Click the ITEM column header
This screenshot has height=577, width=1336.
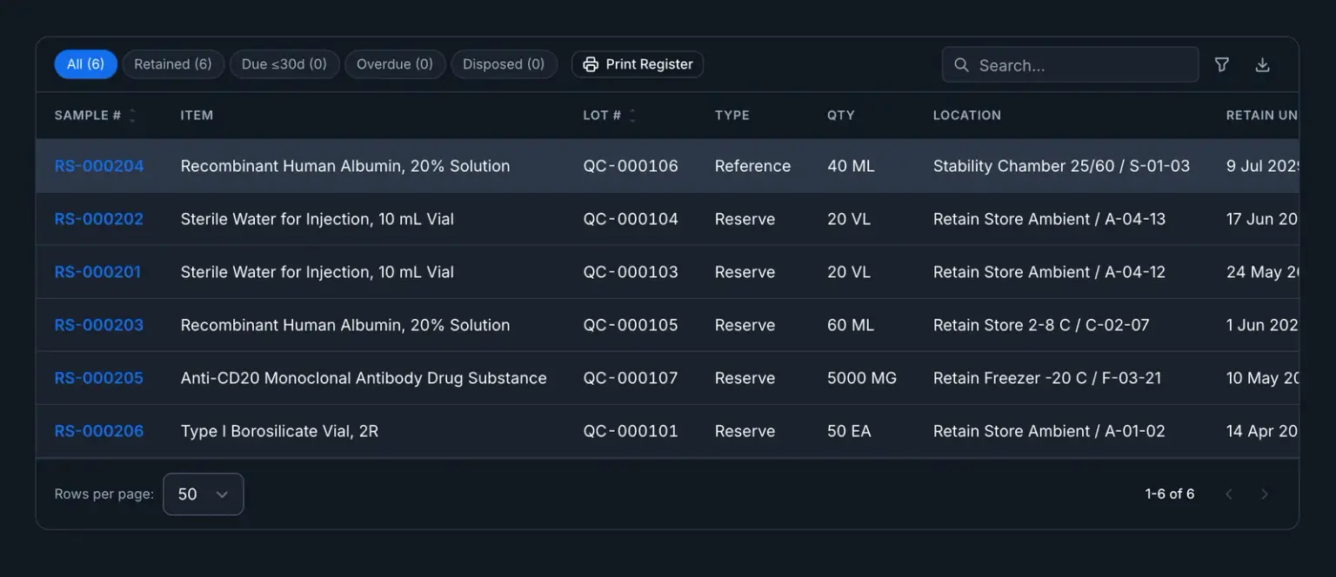(x=197, y=116)
